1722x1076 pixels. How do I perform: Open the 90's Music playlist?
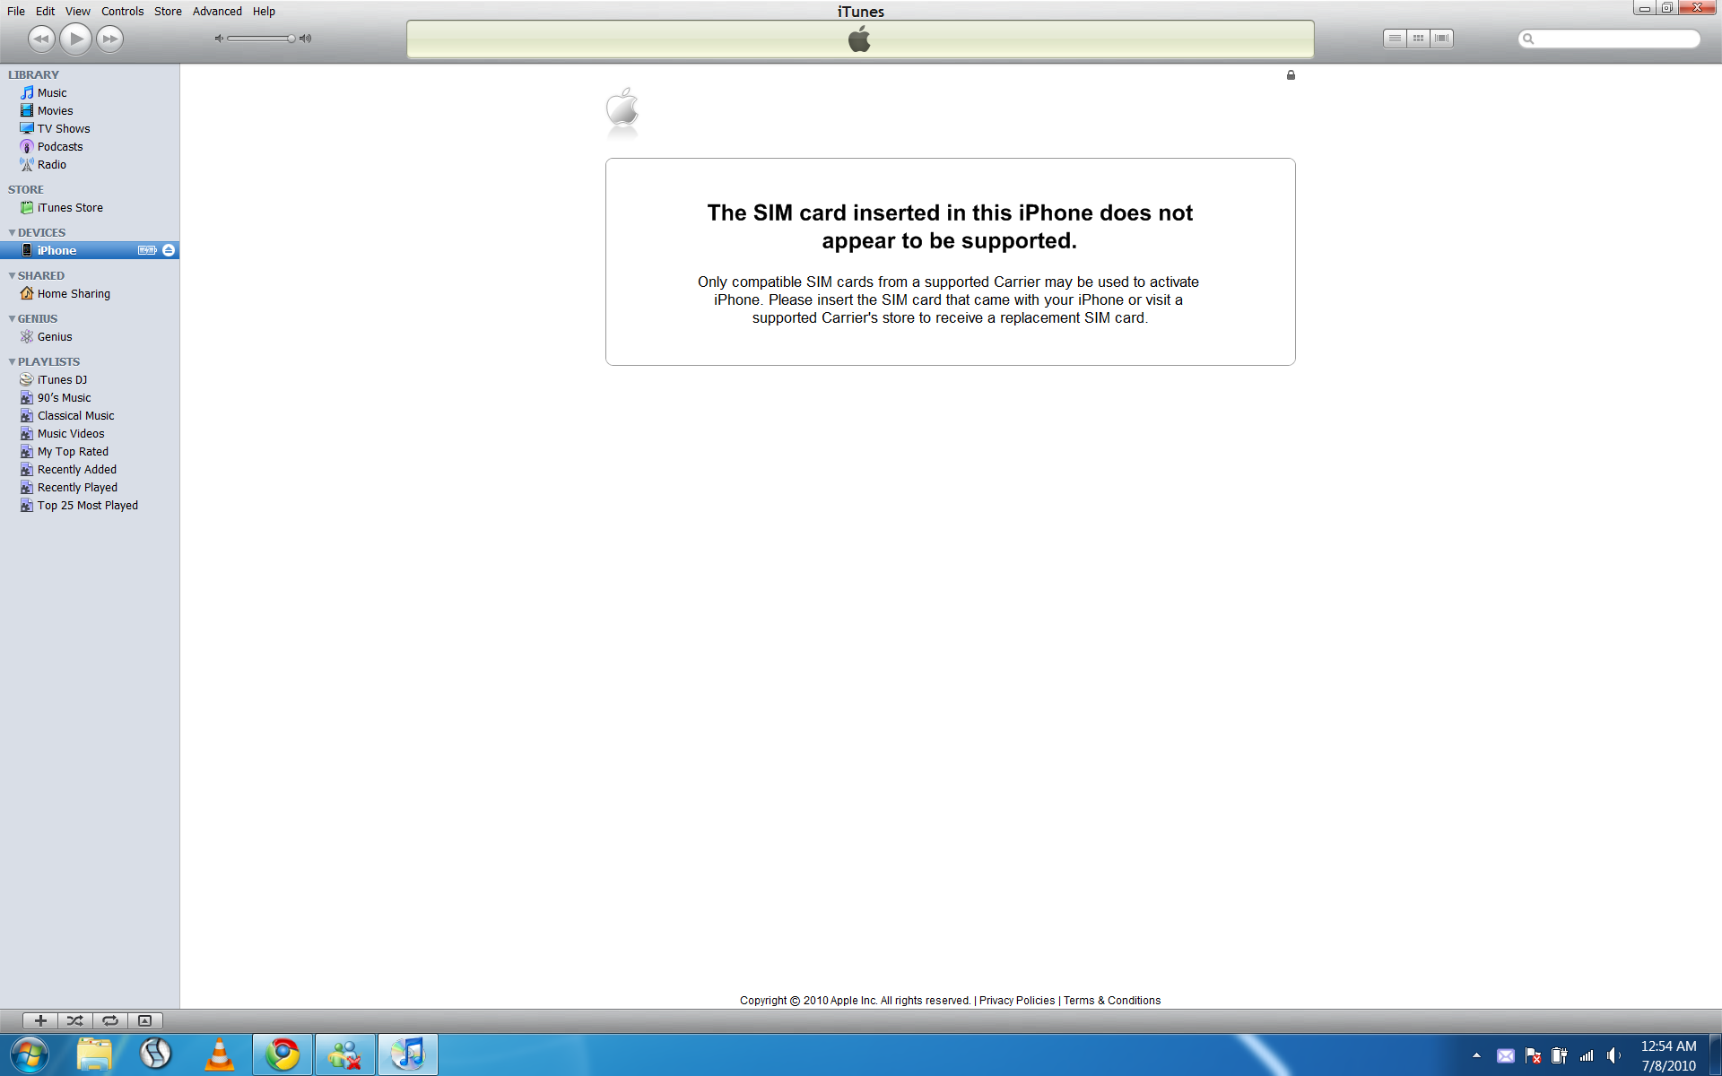90,397
